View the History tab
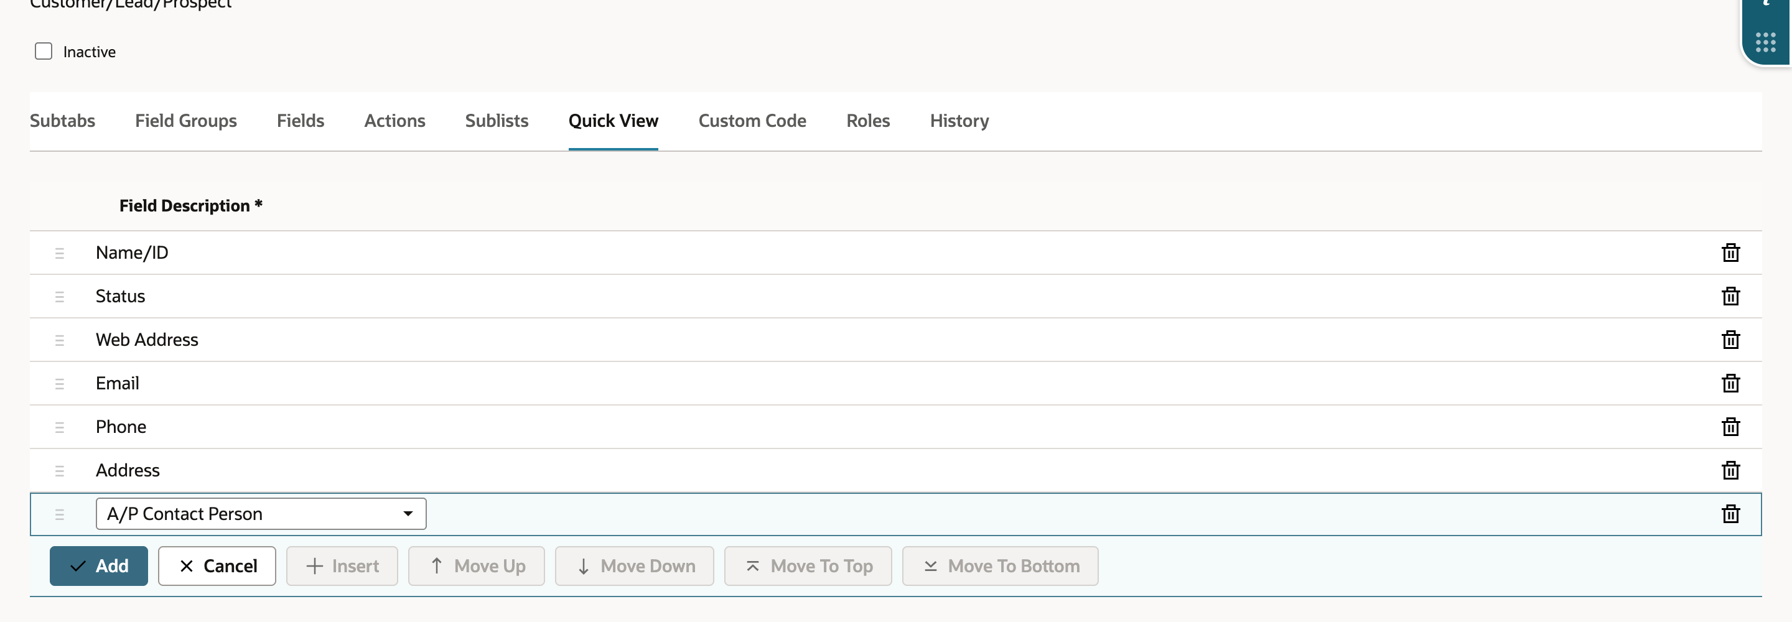This screenshot has width=1792, height=622. click(x=959, y=121)
